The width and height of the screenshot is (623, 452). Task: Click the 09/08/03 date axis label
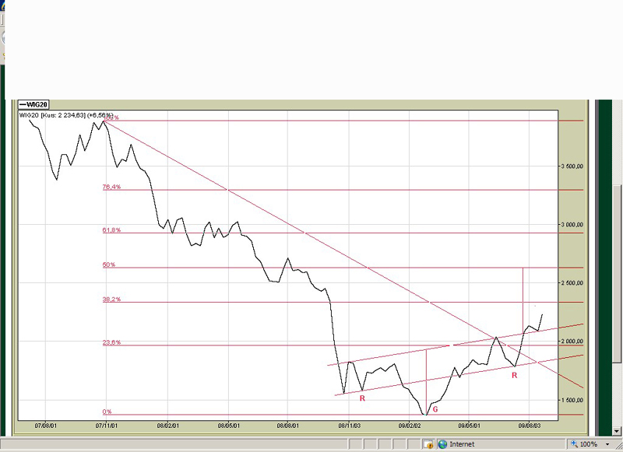pos(530,426)
